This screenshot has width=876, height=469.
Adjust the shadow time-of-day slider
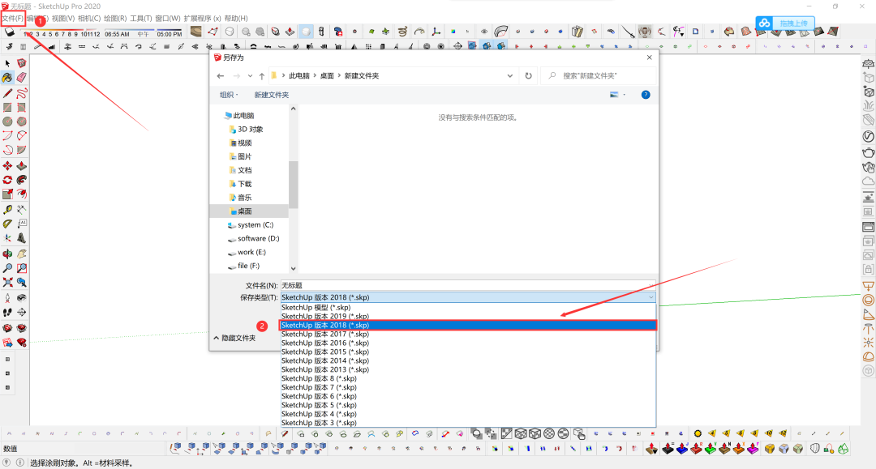click(x=144, y=33)
